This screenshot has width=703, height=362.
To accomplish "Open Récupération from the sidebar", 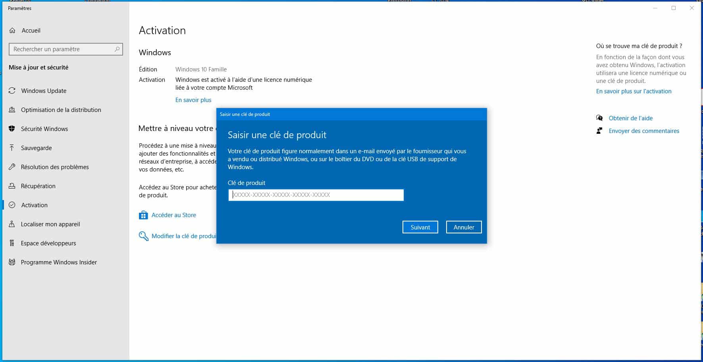I will tap(12, 186).
